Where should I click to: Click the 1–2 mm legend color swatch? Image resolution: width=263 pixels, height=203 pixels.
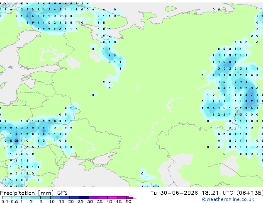tap(26, 198)
